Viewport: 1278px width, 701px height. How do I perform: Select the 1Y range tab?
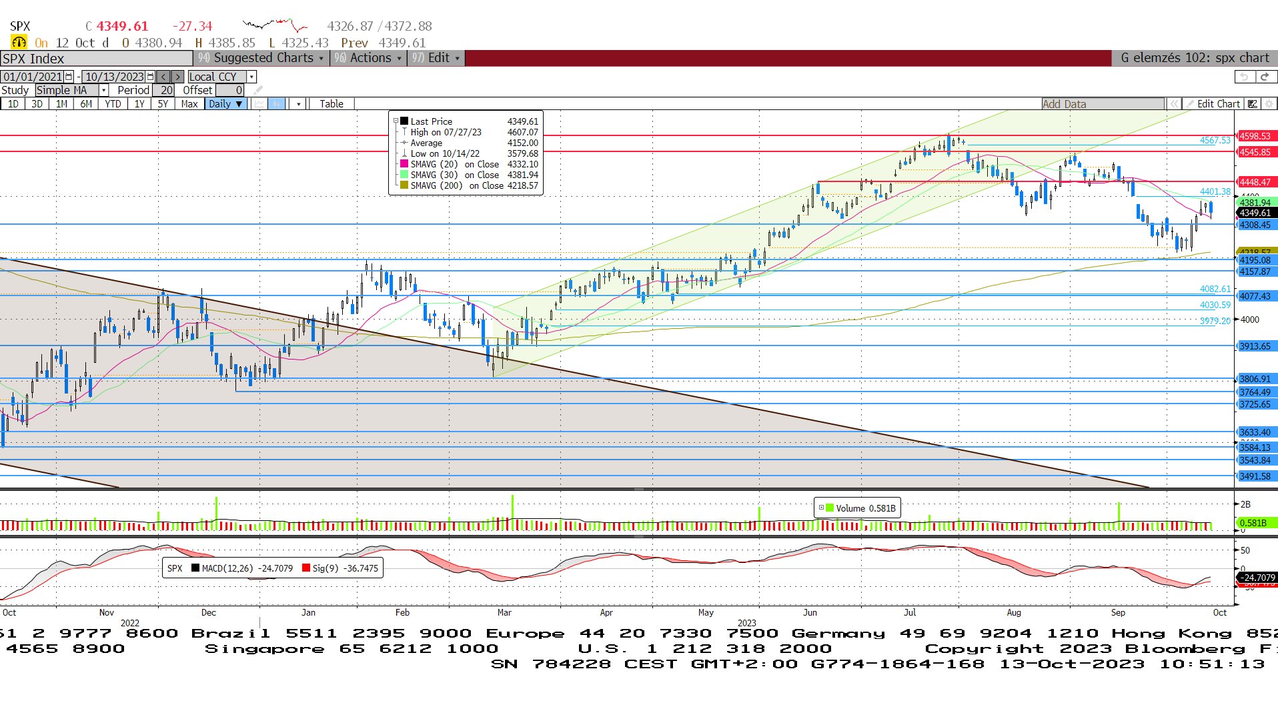[139, 103]
